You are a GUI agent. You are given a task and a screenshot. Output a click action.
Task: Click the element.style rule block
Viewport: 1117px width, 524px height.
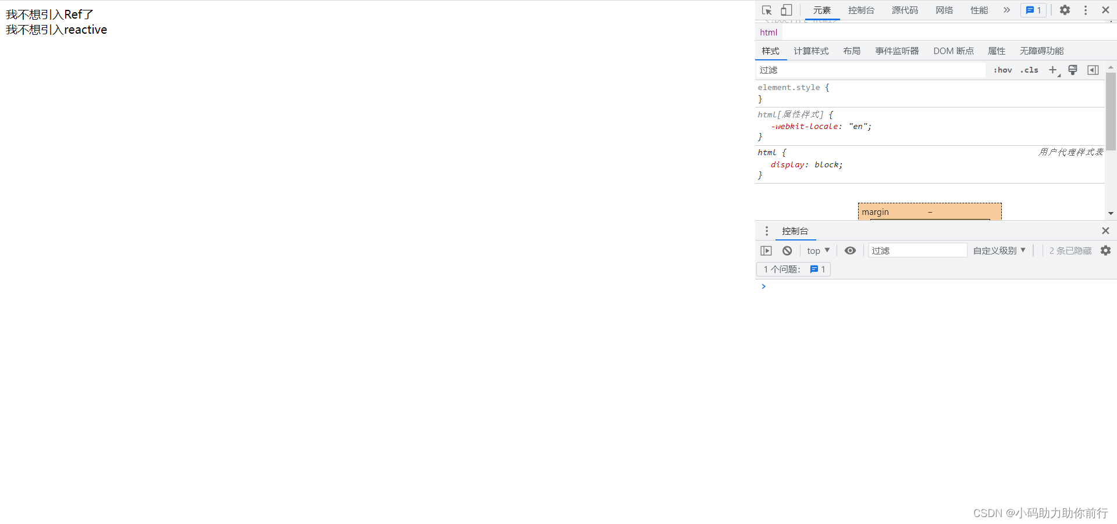coord(930,94)
